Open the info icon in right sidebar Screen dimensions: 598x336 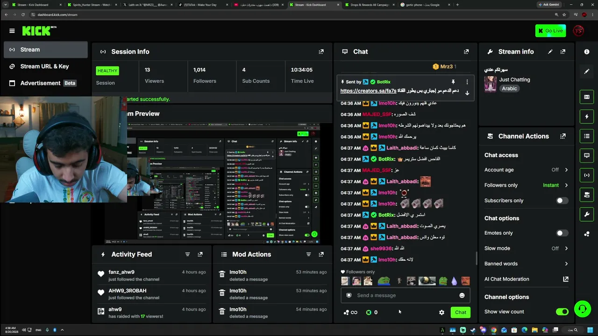click(587, 52)
